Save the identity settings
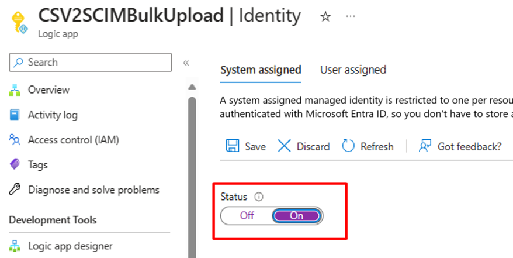 245,146
